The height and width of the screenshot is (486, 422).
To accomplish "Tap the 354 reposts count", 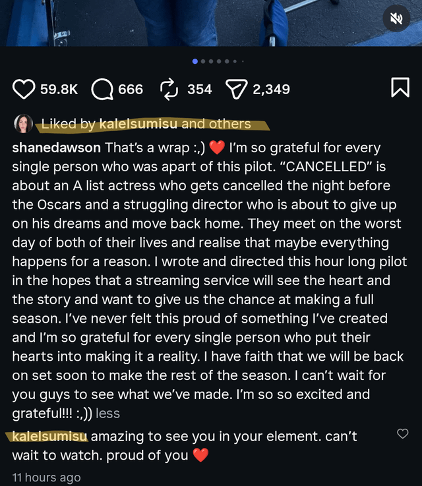I will click(199, 89).
